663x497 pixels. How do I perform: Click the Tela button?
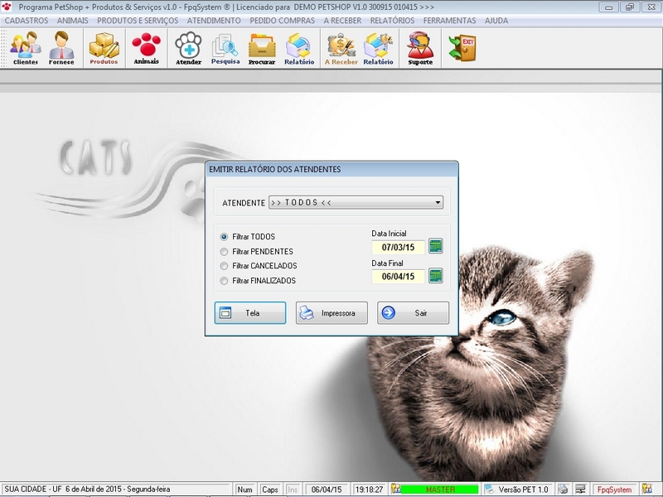coord(250,313)
